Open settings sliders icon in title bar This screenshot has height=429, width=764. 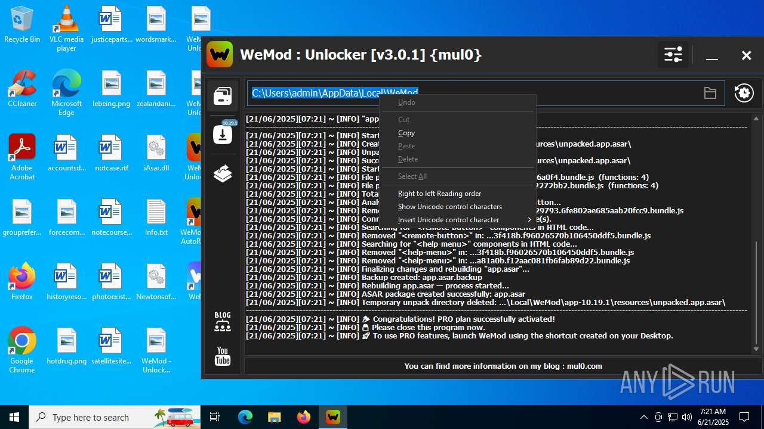[x=673, y=55]
